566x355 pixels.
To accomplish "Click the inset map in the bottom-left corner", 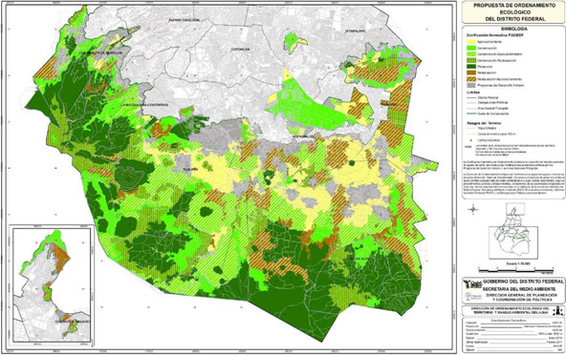I will tap(51, 284).
